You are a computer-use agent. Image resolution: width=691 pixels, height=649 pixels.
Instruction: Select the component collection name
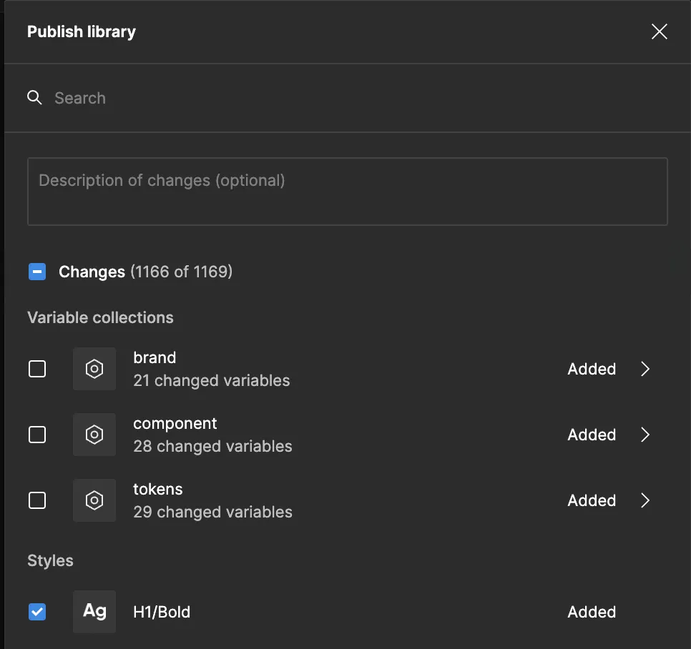pos(175,423)
